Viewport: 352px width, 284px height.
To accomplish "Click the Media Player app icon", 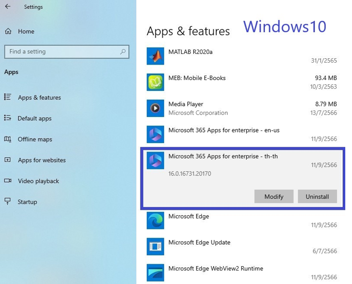I will tap(155, 108).
